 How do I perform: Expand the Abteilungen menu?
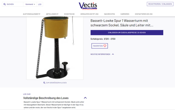coord(52,14)
